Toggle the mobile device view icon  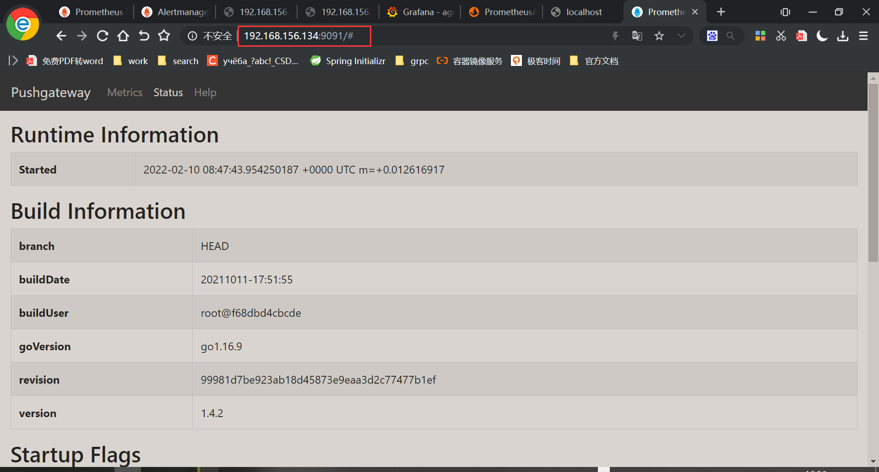point(785,12)
